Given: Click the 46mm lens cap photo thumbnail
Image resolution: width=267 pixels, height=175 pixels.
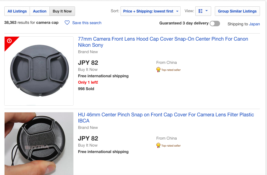Looking at the screenshot, I should click(x=39, y=144).
